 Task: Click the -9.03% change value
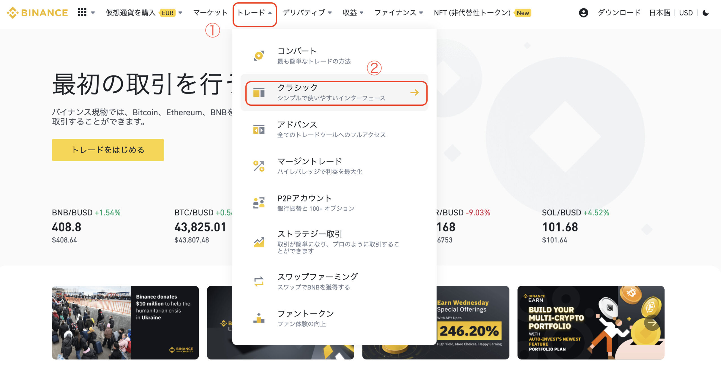(478, 213)
